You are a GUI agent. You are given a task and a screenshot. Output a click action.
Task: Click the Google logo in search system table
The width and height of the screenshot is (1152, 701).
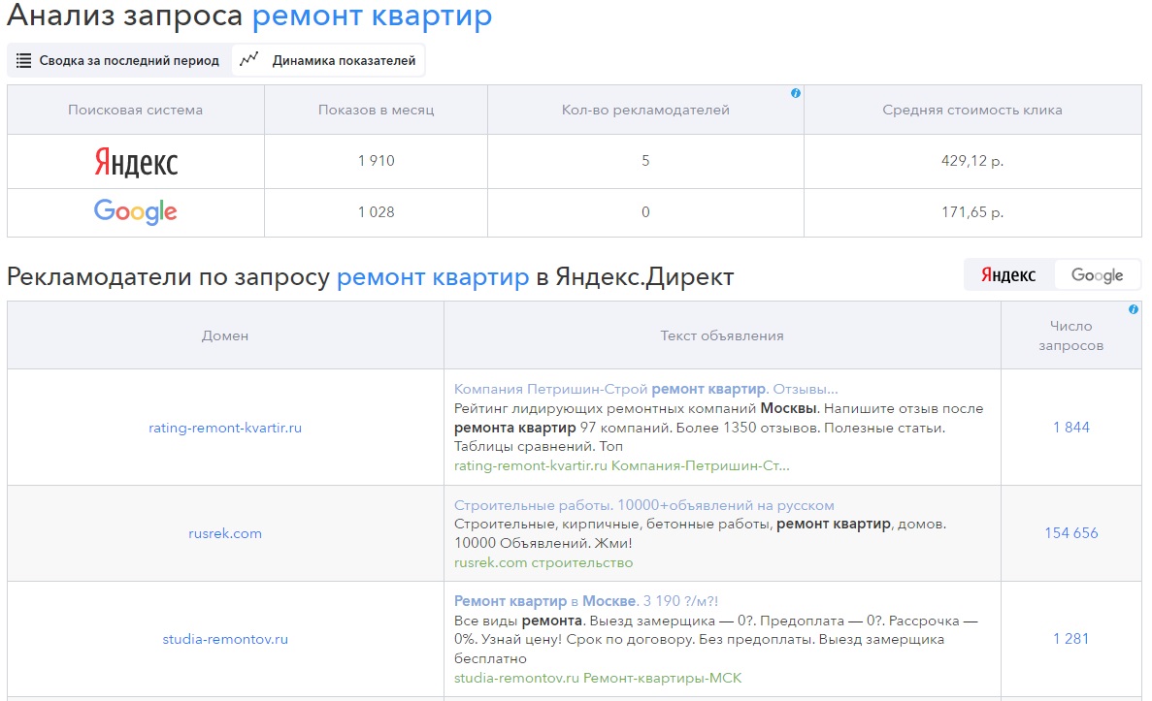pyautogui.click(x=135, y=212)
